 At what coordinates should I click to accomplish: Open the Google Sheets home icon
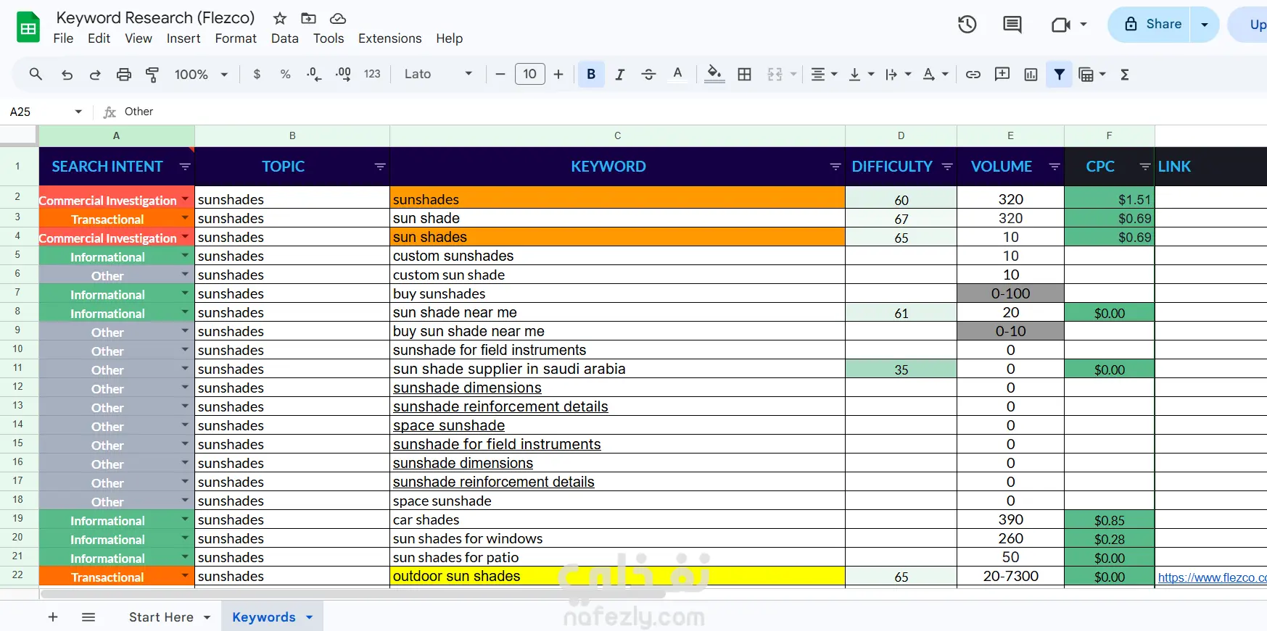[x=28, y=28]
